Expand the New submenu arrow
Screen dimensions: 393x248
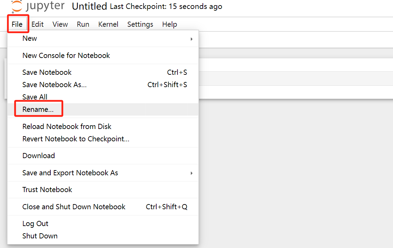(192, 39)
